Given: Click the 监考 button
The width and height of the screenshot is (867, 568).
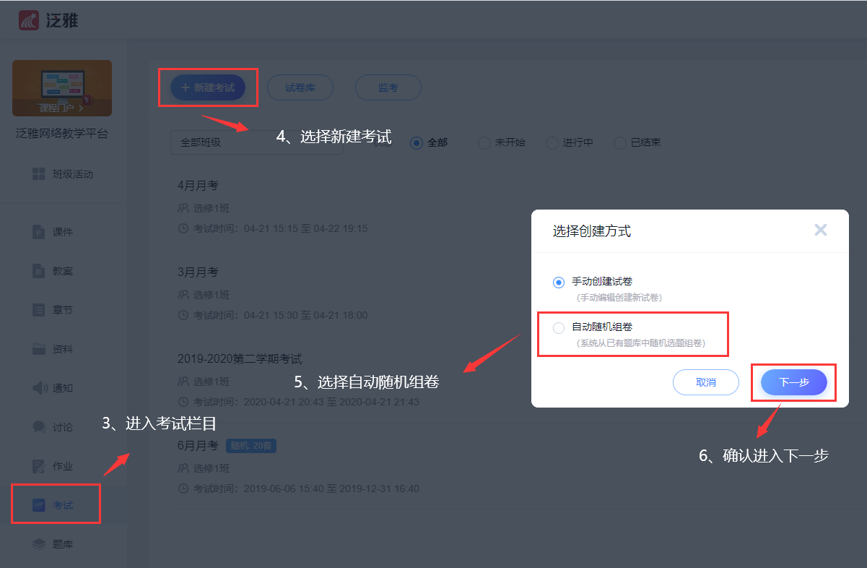Looking at the screenshot, I should point(388,87).
